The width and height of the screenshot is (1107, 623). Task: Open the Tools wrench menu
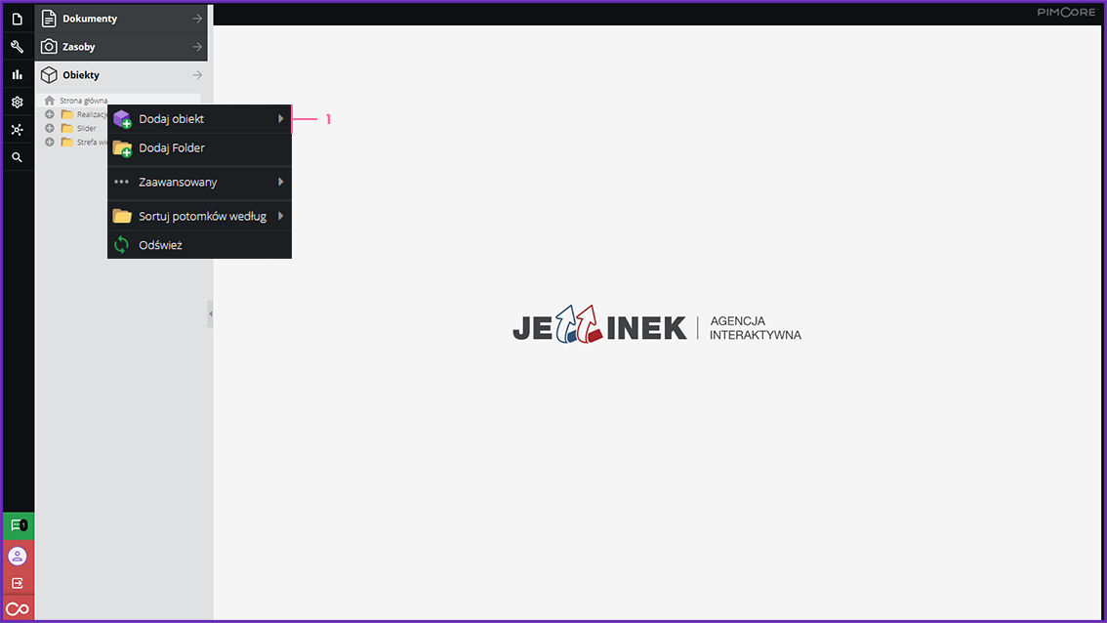pos(18,47)
